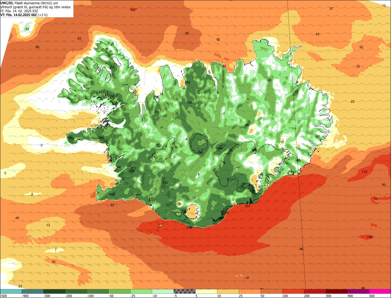The image size is (391, 298).
Task: Click the map value '-65' on the east coast
Action: [x=298, y=160]
